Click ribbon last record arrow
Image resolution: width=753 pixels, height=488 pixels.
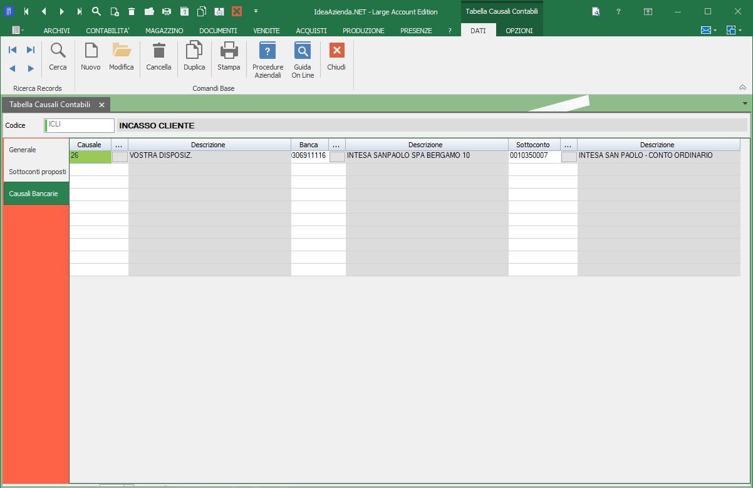coord(31,50)
